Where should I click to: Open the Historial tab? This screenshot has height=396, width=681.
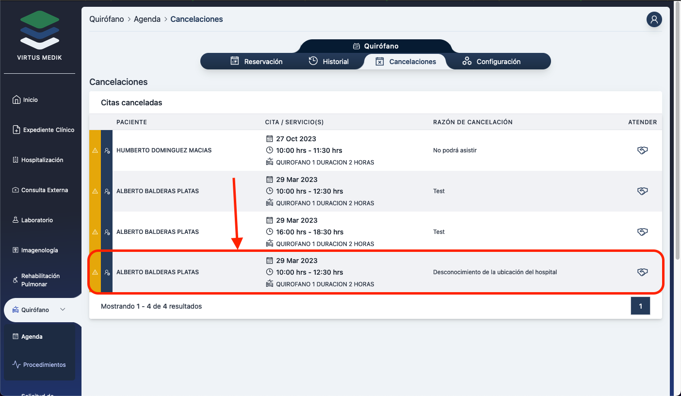point(329,62)
